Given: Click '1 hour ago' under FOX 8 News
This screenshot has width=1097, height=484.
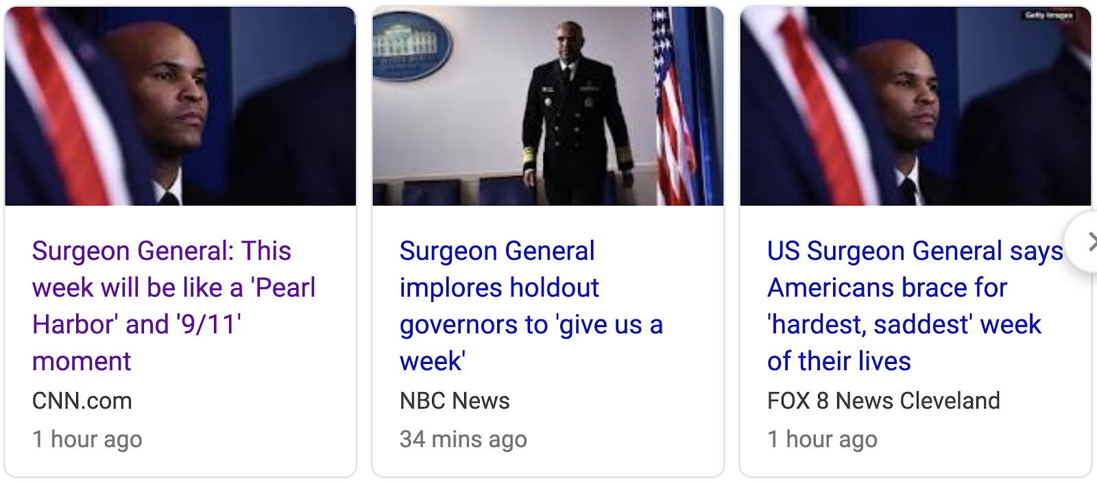Looking at the screenshot, I should 822,439.
